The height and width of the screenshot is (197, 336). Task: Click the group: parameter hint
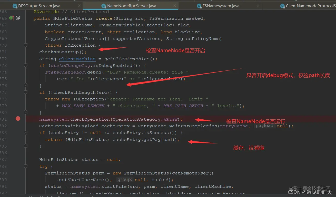pos(125,180)
